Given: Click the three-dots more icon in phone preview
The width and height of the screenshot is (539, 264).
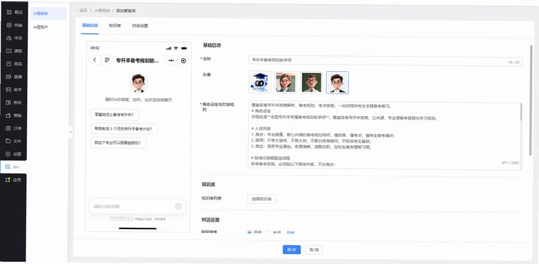Looking at the screenshot, I should (x=171, y=60).
